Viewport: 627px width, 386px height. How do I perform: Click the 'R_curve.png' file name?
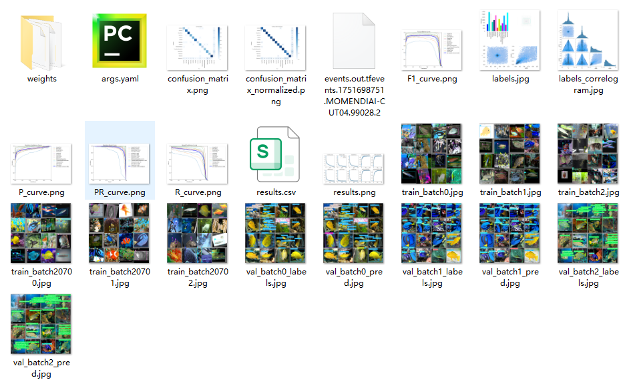198,192
